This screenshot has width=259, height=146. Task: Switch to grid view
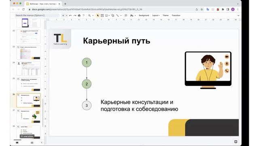(x=32, y=142)
